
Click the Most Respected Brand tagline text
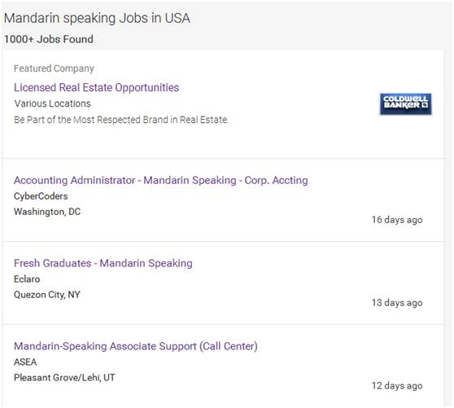(x=121, y=120)
